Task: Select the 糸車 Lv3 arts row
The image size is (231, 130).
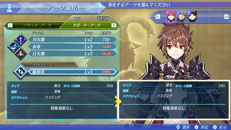Action: 72,47
